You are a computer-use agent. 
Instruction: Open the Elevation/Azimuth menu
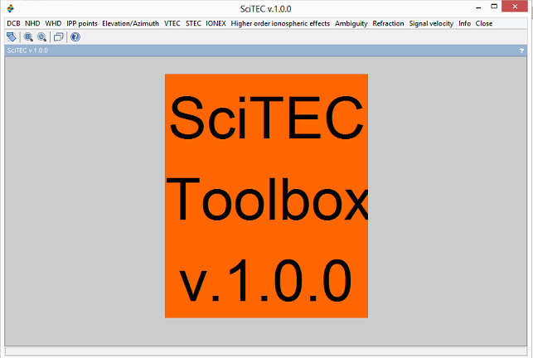tap(130, 23)
